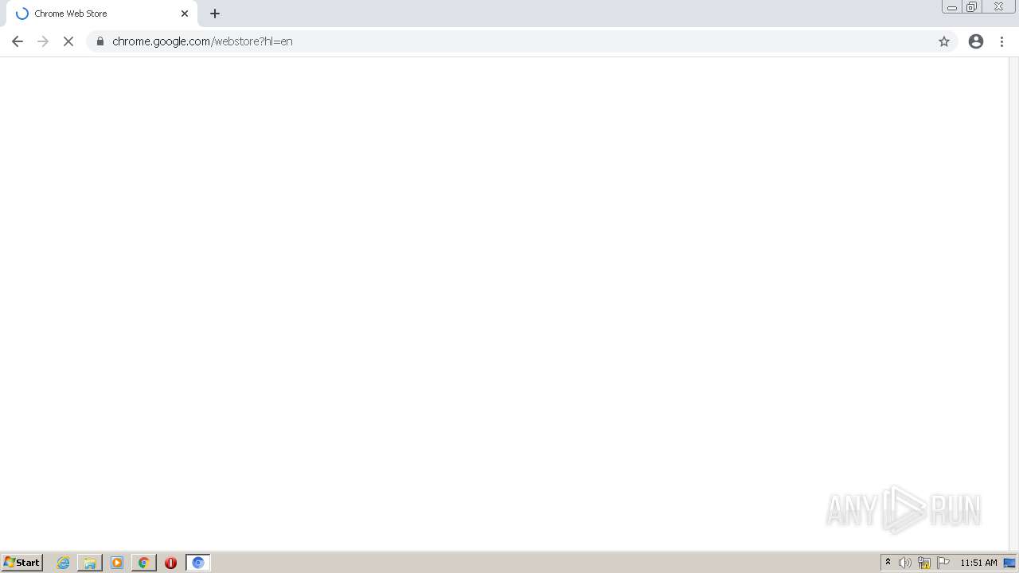This screenshot has width=1019, height=573.
Task: View site information via the lock icon
Action: coord(100,41)
